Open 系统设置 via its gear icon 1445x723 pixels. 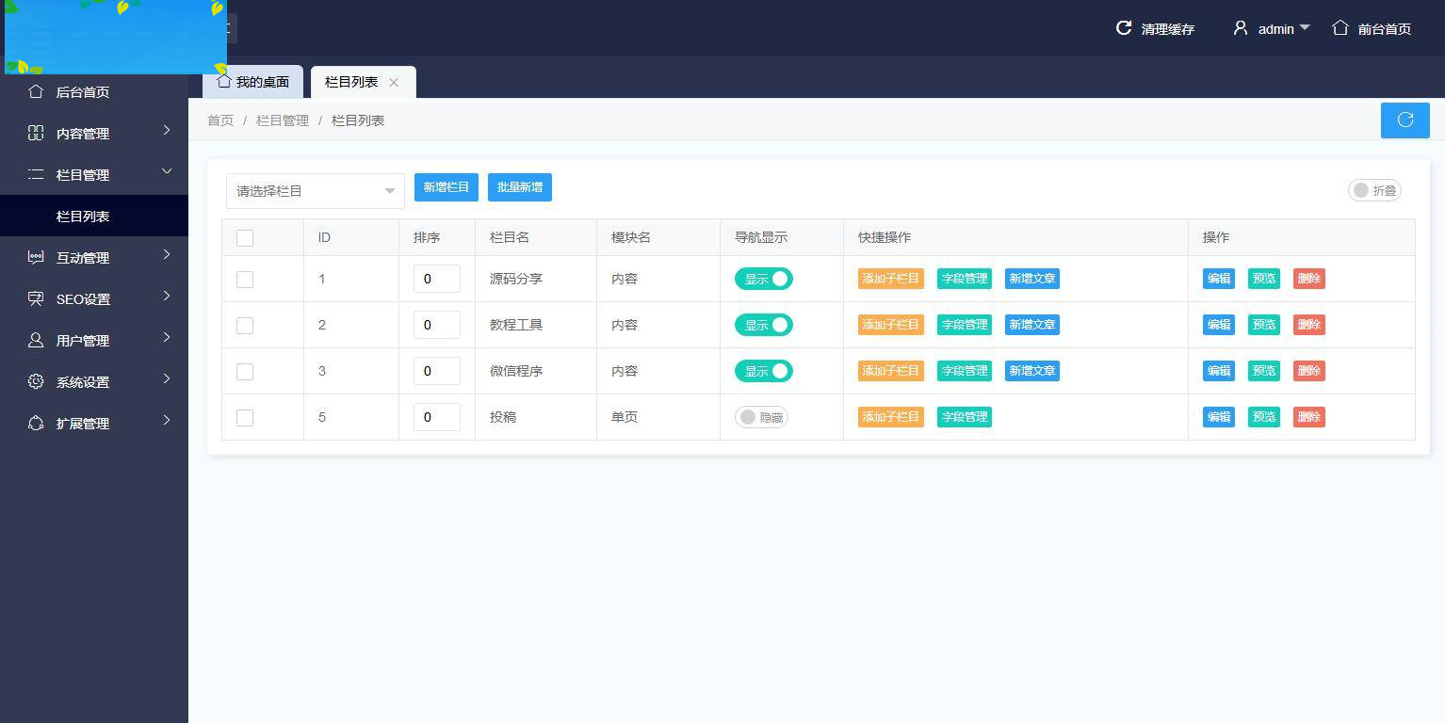[x=36, y=381]
